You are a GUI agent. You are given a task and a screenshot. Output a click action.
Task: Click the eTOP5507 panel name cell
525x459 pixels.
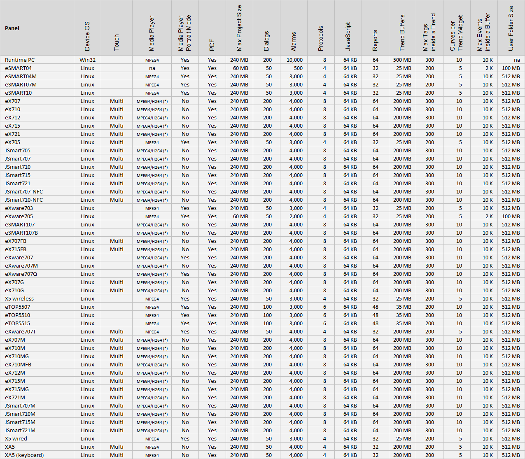click(18, 307)
